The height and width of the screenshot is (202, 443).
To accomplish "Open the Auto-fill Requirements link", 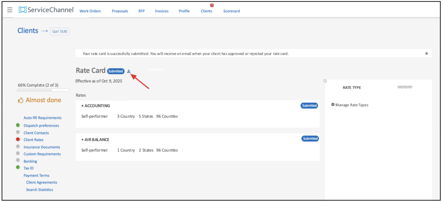I will point(42,118).
